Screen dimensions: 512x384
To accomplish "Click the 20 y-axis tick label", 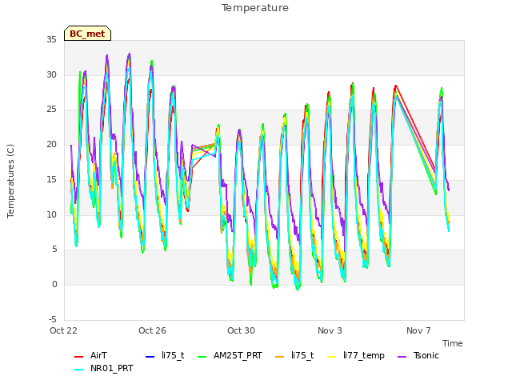I will click(51, 144).
